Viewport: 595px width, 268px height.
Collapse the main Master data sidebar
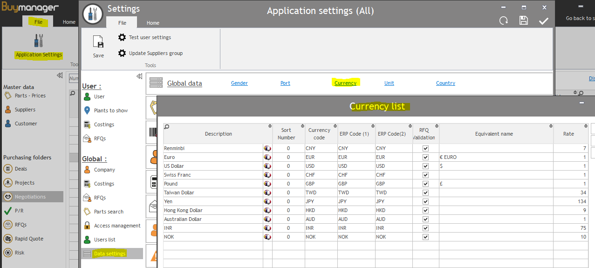click(x=60, y=76)
